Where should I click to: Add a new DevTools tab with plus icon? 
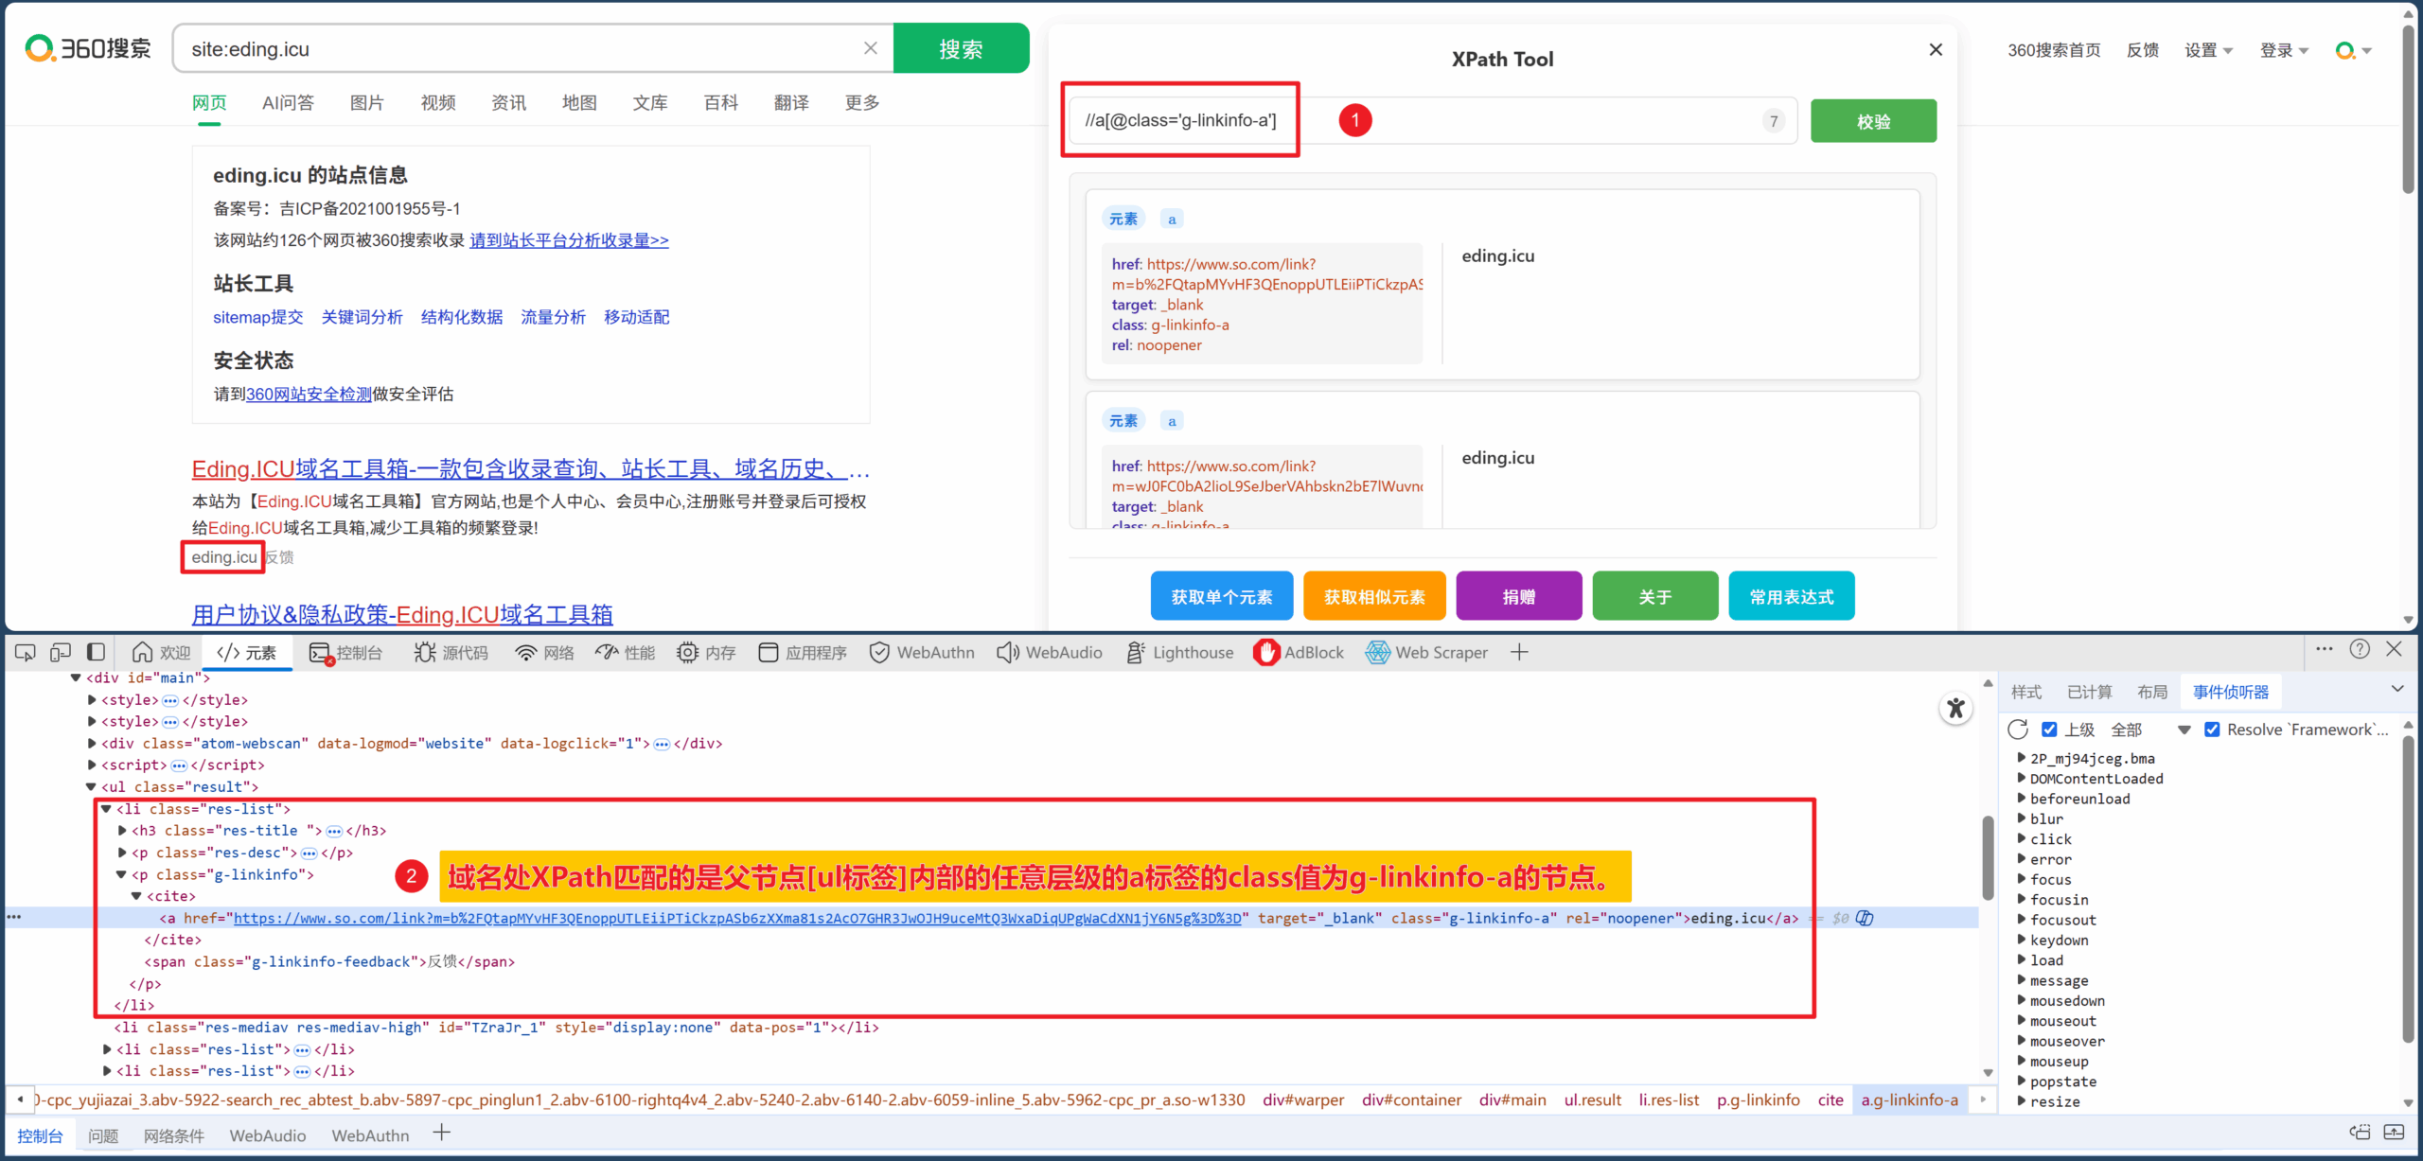(1519, 652)
